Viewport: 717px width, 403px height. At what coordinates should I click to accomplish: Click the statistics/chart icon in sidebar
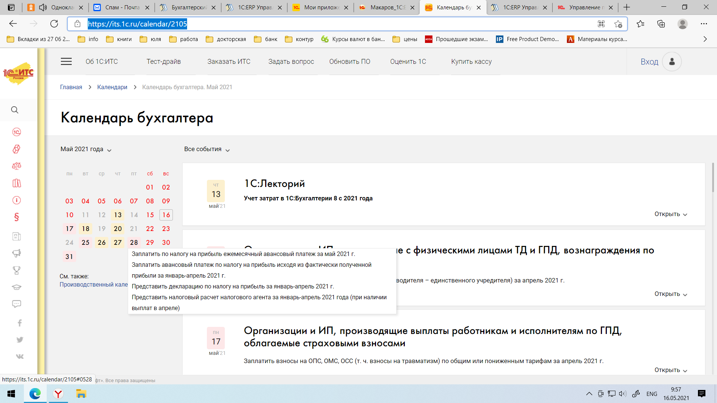[x=16, y=182]
